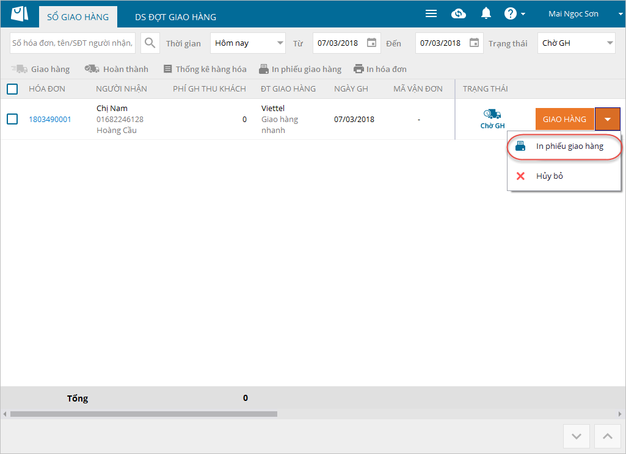Choose Hủy bỏ from the dropdown menu

coord(549,176)
